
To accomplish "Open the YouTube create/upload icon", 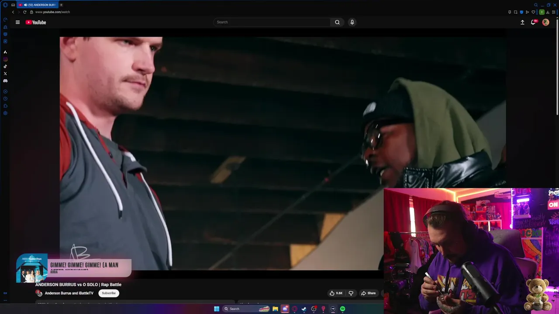I will (x=522, y=22).
